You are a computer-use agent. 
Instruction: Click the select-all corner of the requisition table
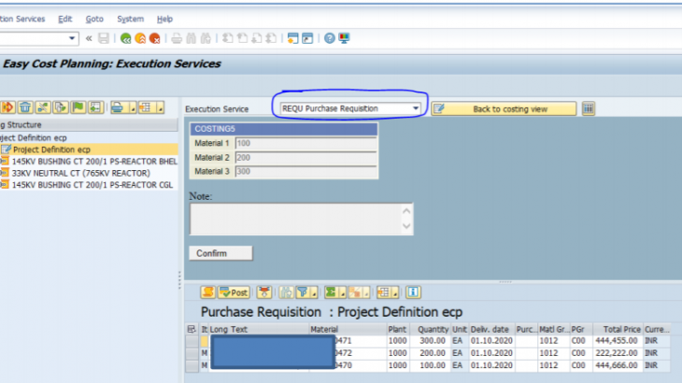pos(192,329)
